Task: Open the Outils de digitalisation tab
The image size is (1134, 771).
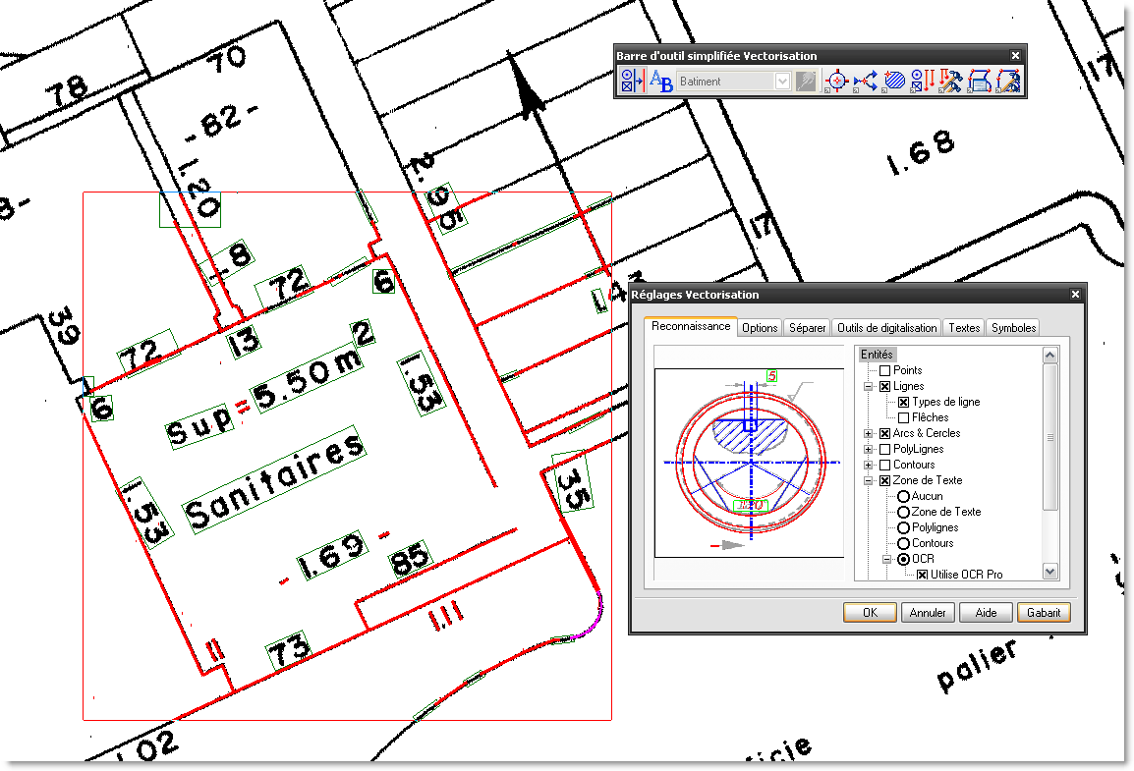Action: click(x=886, y=327)
